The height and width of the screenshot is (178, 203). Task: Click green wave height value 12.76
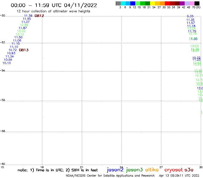(x=193, y=34)
